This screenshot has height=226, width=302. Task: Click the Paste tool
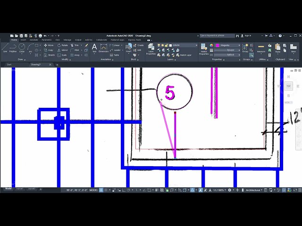point(277,48)
